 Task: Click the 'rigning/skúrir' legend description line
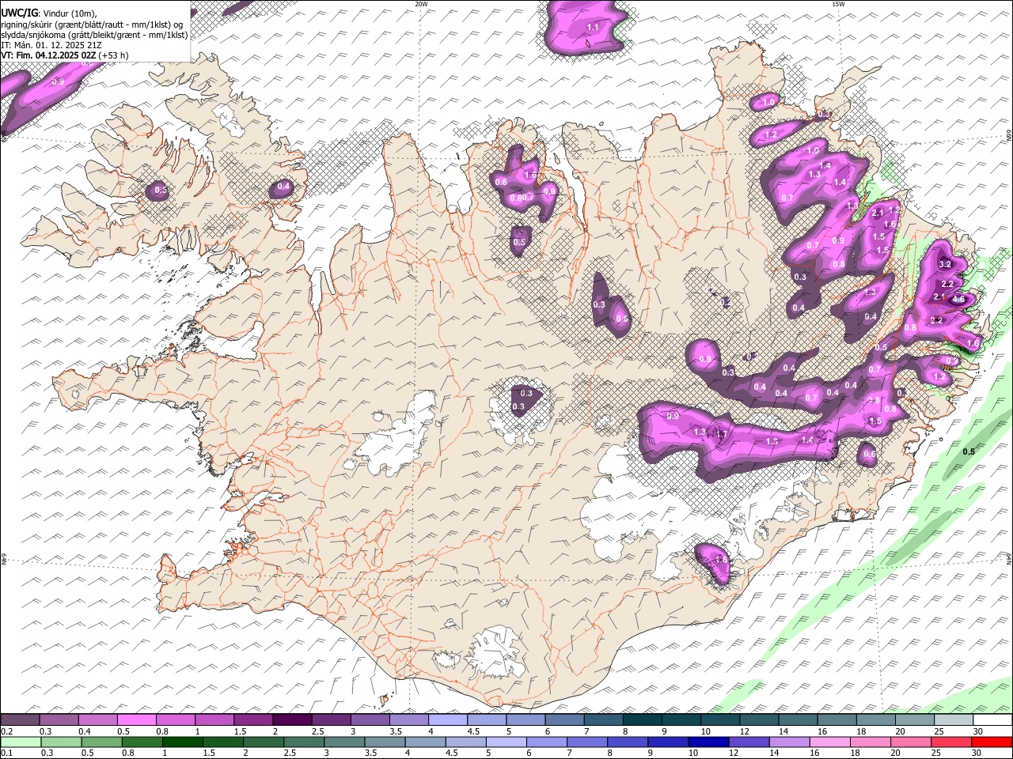[93, 25]
